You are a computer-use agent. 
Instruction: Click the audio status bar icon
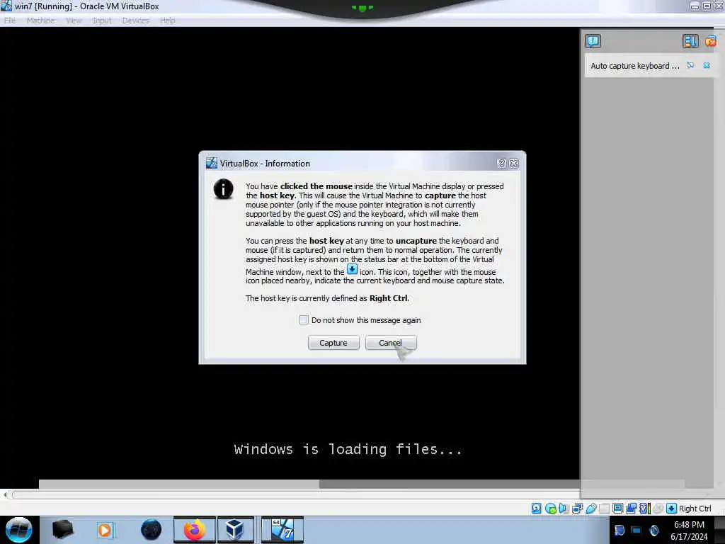[x=563, y=509]
